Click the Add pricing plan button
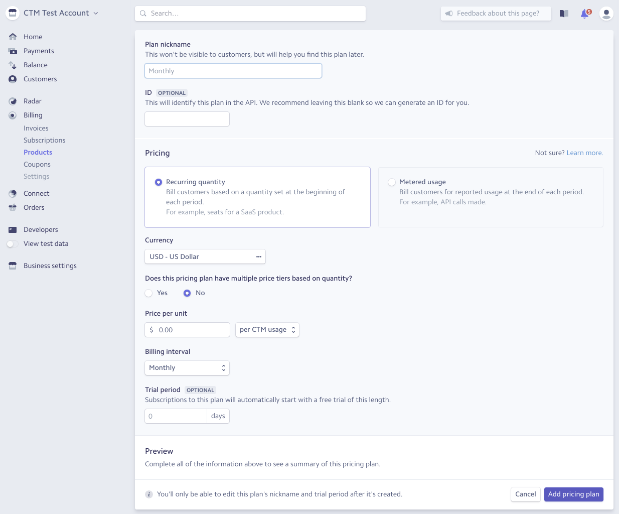This screenshot has height=514, width=619. (x=573, y=494)
